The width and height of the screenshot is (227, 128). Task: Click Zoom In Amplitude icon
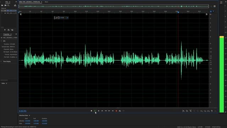[x=183, y=111]
